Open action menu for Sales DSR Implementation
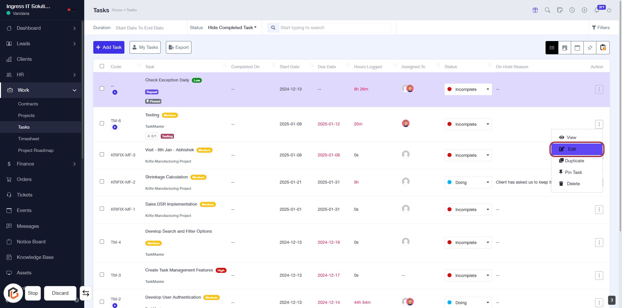 (599, 210)
